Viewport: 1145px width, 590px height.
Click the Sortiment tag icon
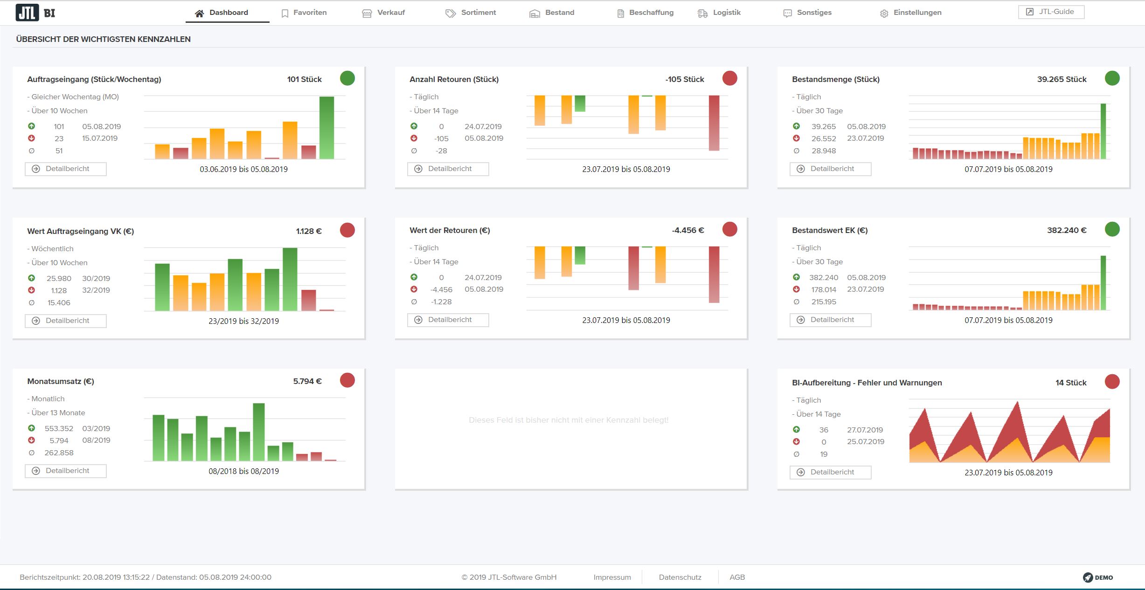450,14
